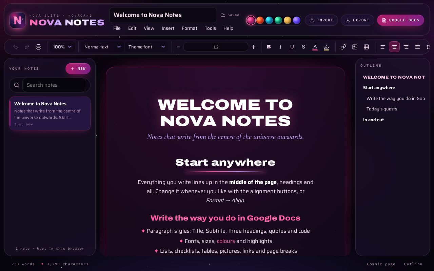Increase font size with the plus button
434x271 pixels.
point(253,47)
